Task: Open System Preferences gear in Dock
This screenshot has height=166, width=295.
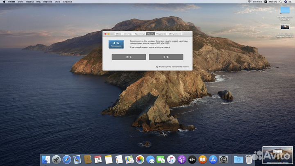Action: 224,159
